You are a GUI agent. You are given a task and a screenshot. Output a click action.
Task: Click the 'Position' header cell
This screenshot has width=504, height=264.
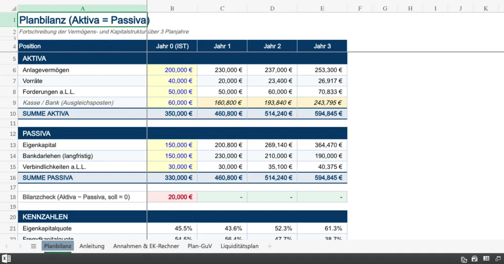(x=82, y=46)
